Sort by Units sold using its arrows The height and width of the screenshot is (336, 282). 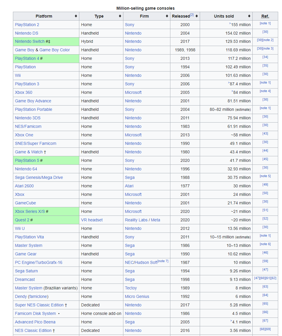[x=249, y=16]
